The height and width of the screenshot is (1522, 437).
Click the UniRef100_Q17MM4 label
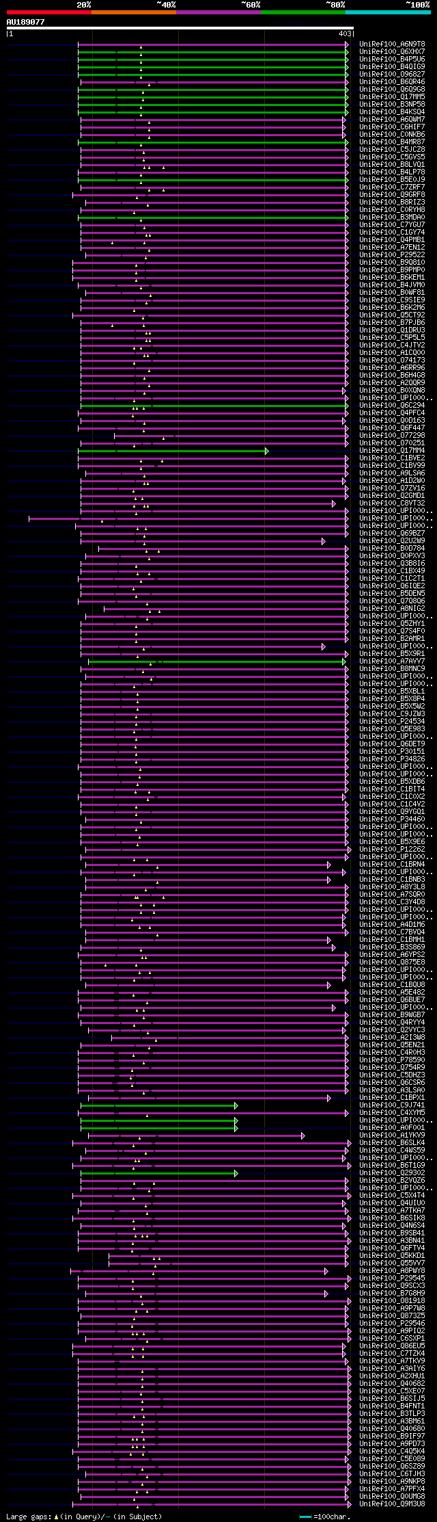[x=392, y=450]
